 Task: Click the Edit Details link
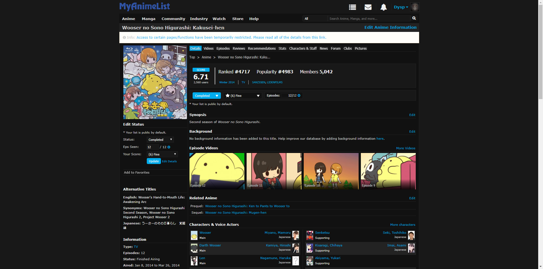coord(169,161)
